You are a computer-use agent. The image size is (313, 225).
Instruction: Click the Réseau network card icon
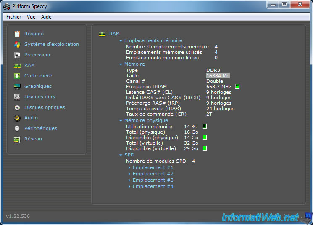click(17, 139)
